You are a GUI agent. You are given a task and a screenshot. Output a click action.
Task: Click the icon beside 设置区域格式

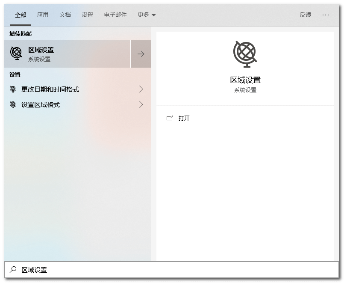point(13,105)
